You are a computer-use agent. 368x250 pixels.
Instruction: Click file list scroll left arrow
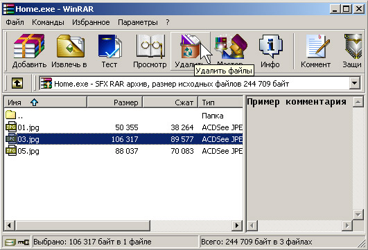tap(10, 226)
